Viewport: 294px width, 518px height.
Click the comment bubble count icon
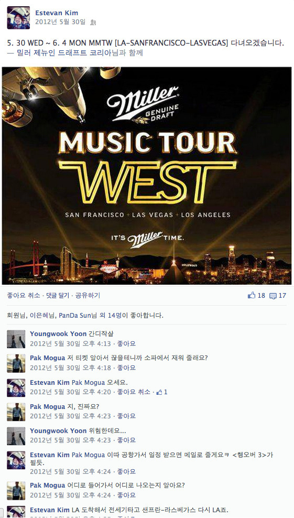click(x=273, y=296)
